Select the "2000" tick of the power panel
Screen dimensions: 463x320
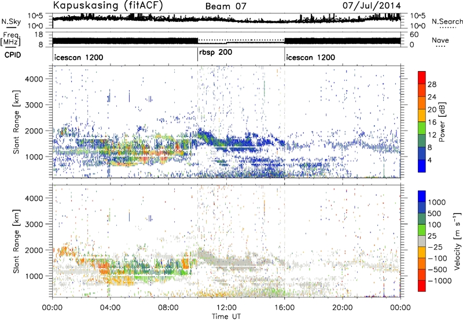[x=34, y=131]
